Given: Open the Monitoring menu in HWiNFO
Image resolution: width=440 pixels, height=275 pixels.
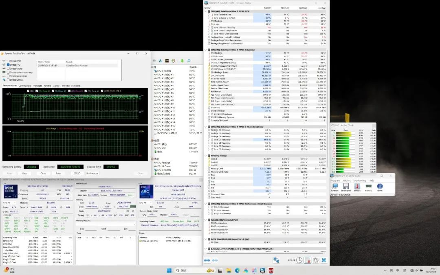Looking at the screenshot, I should [359, 181].
